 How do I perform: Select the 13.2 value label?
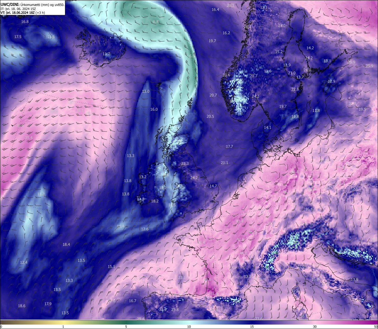click(x=143, y=177)
